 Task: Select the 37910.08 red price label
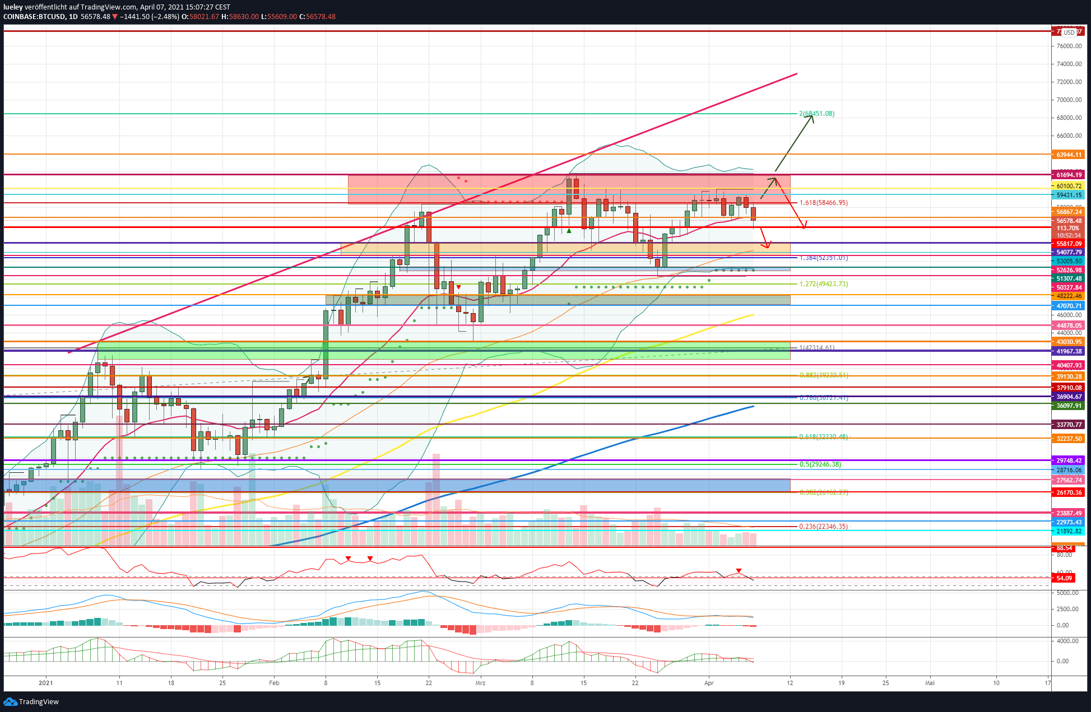1069,388
